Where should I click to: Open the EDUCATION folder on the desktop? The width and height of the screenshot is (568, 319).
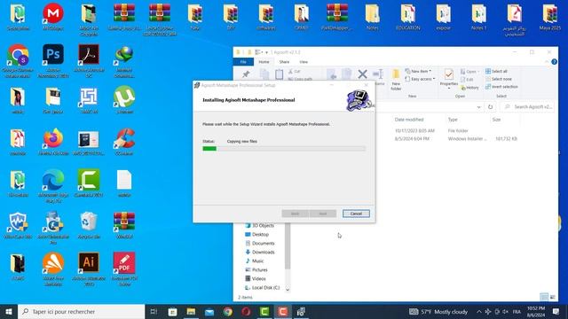408,17
